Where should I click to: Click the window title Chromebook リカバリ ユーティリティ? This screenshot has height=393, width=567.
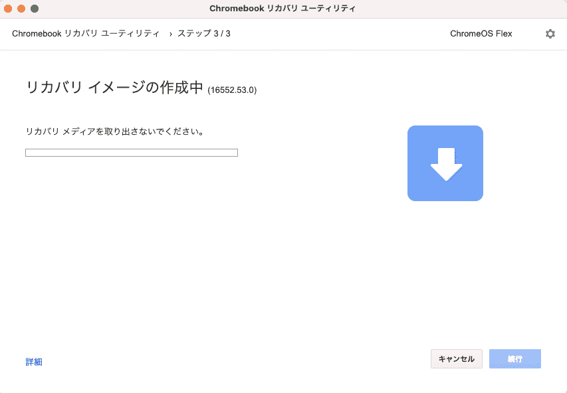coord(283,9)
